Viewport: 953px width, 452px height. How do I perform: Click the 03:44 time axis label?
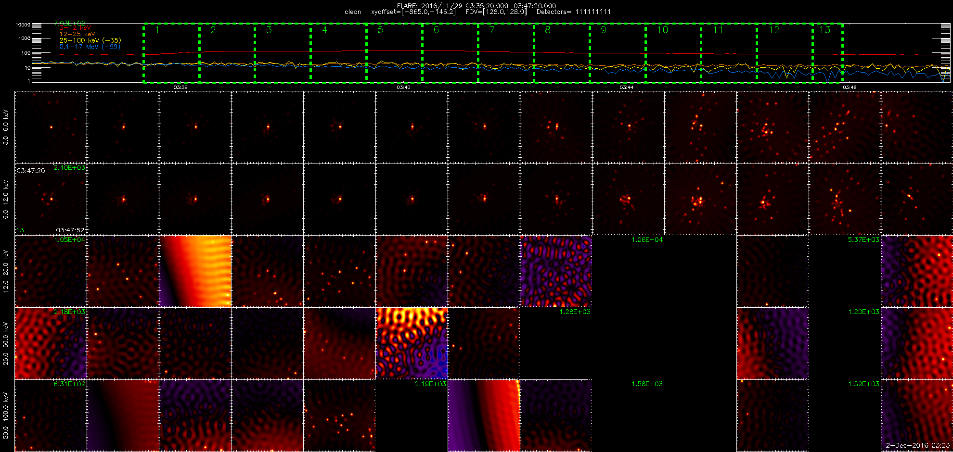pos(626,88)
